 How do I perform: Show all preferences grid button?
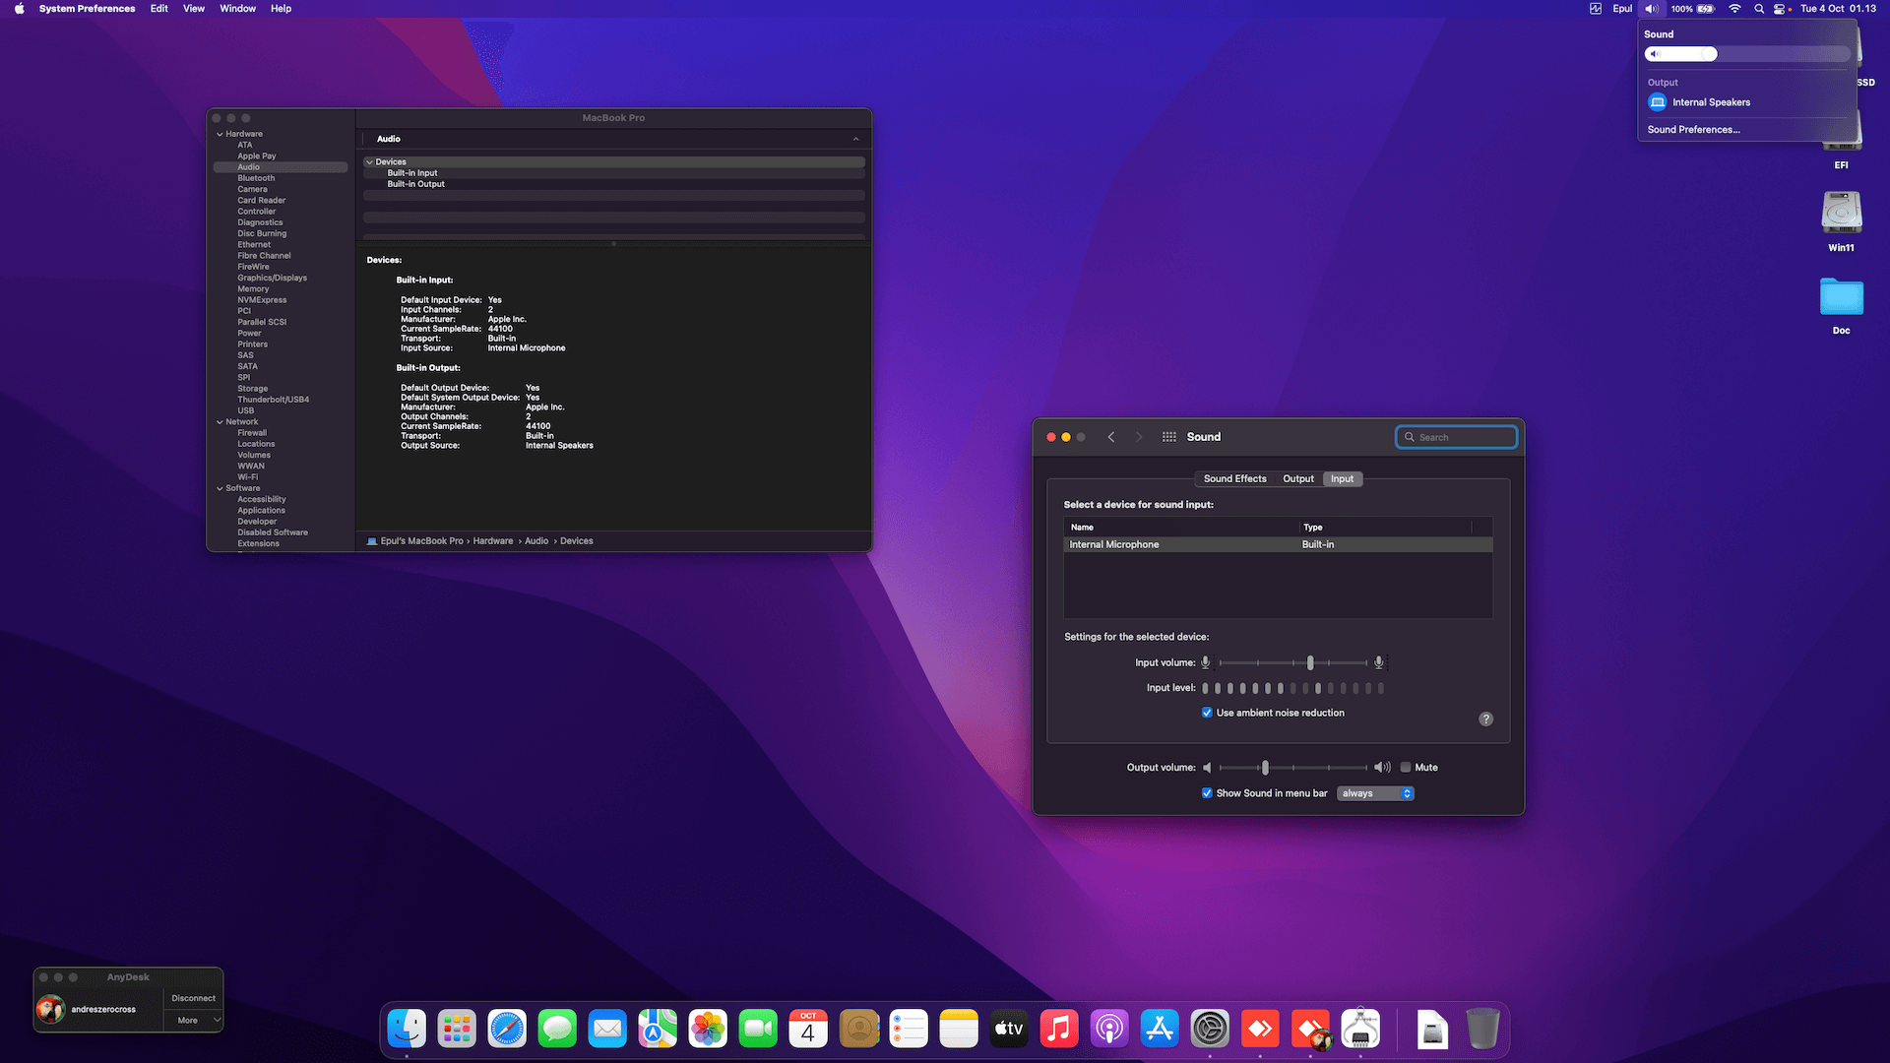pyautogui.click(x=1169, y=437)
